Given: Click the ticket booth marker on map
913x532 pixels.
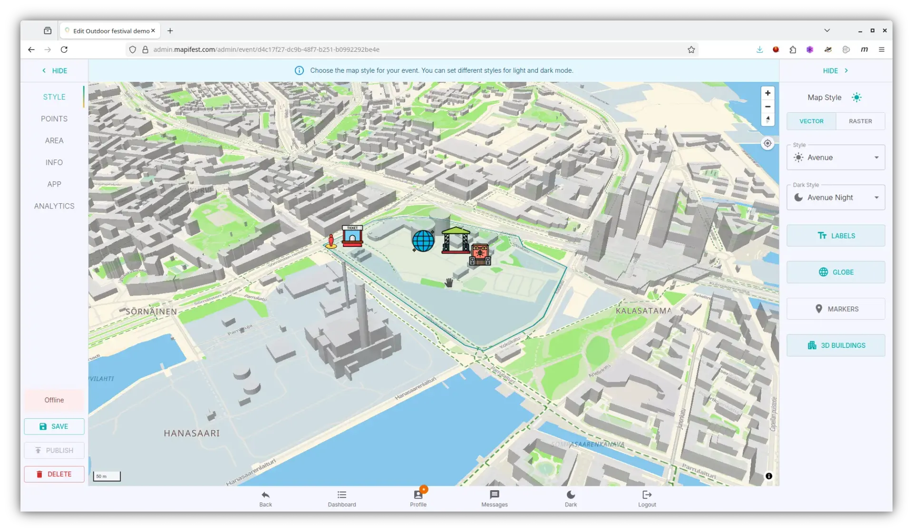Looking at the screenshot, I should pyautogui.click(x=352, y=236).
